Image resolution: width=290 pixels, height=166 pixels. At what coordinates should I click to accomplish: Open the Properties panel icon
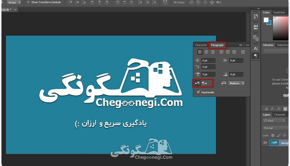click(x=256, y=27)
